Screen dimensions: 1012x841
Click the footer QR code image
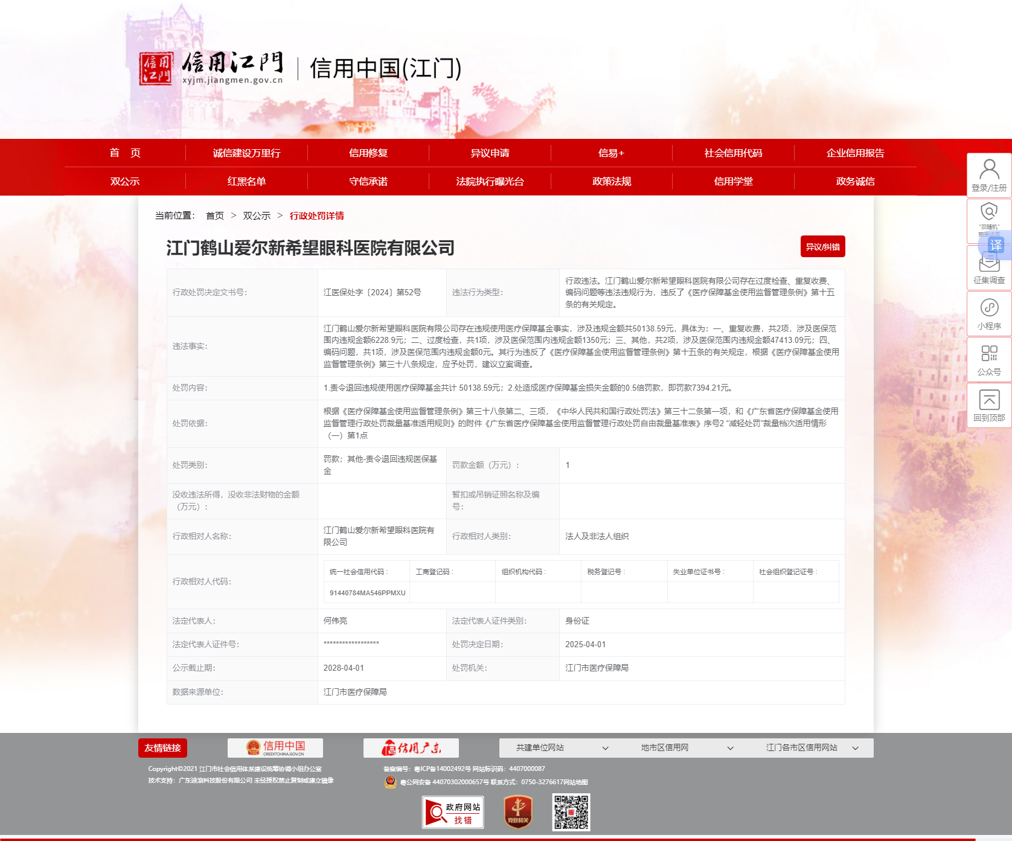(x=571, y=812)
